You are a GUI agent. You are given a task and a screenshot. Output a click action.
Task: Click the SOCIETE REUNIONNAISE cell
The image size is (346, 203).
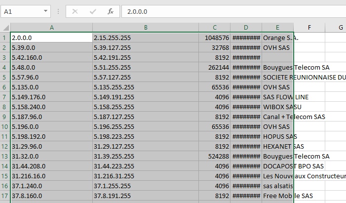click(x=277, y=77)
